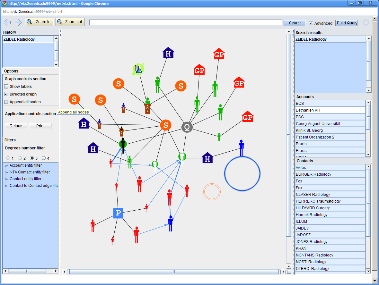Choose JONES Radiology in Contacts
The height and width of the screenshot is (285, 379).
[330, 242]
